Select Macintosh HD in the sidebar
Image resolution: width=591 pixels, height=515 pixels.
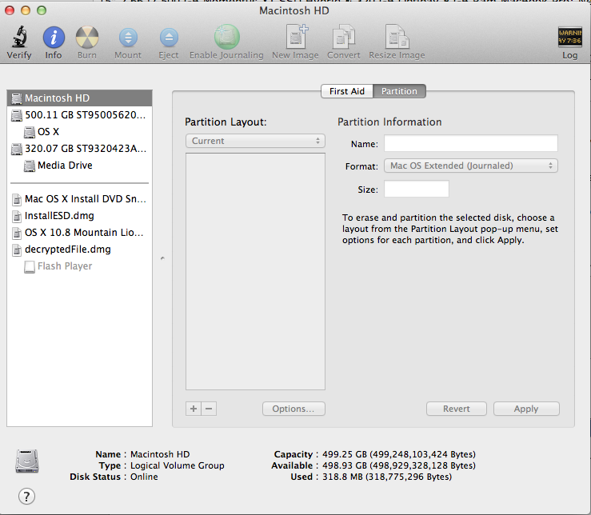click(79, 98)
